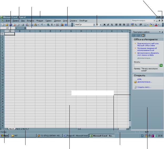The width and height of the screenshot is (164, 149).
Task: Switch to the Лист2 sheet tab
Action: [x=18, y=129]
